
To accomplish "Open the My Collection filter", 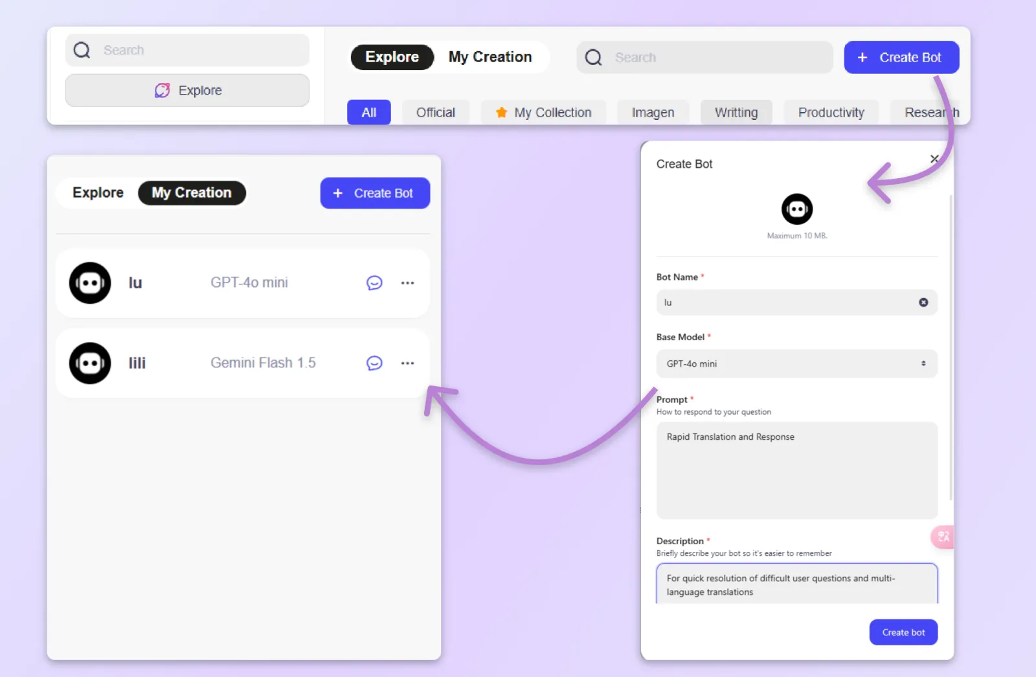I will point(543,112).
